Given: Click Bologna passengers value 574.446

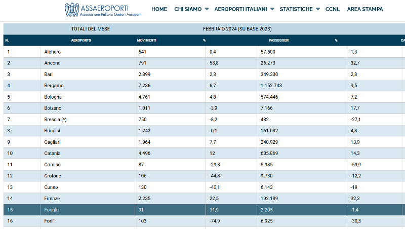Looking at the screenshot, I should coord(269,97).
